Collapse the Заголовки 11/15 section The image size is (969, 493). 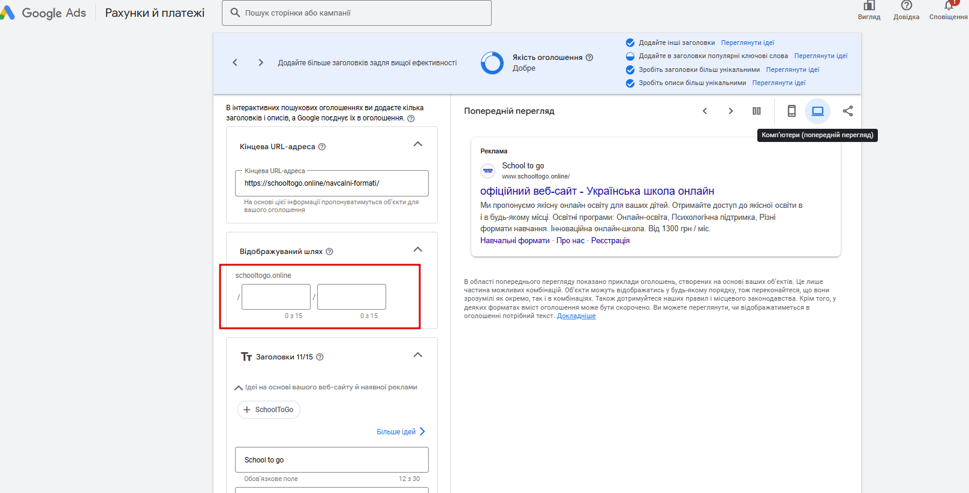(418, 355)
